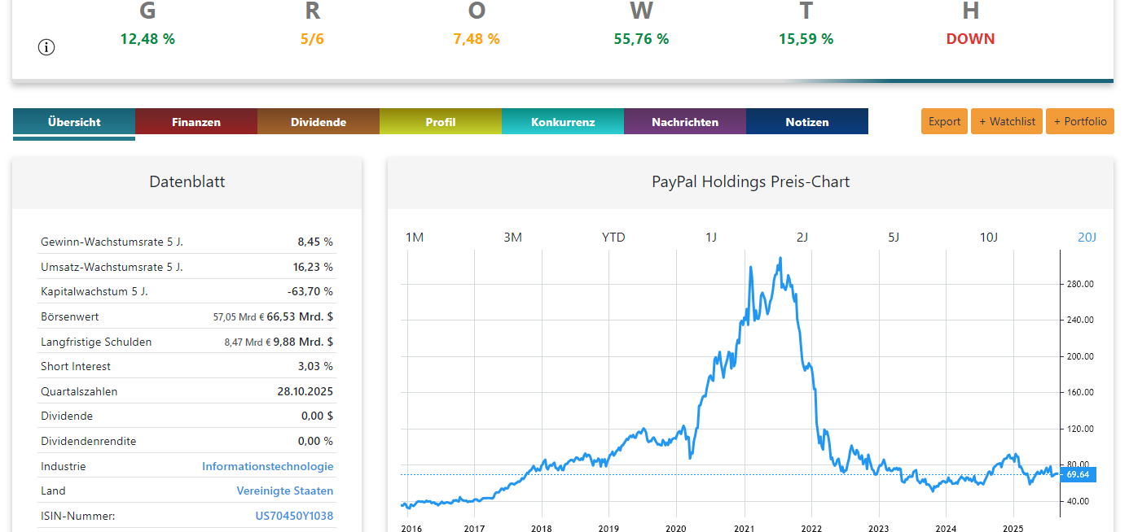Image resolution: width=1129 pixels, height=532 pixels.
Task: Click the Börsenwert value 66,53 Mrd. $
Action: point(300,316)
